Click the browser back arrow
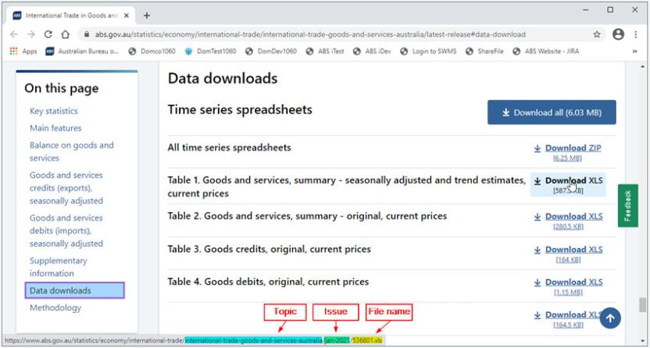650x348 pixels. coord(10,34)
